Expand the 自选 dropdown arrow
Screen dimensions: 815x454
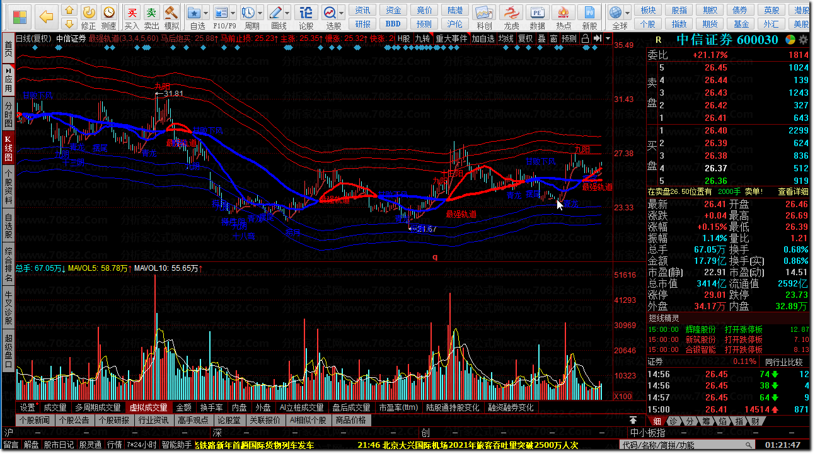click(x=207, y=12)
